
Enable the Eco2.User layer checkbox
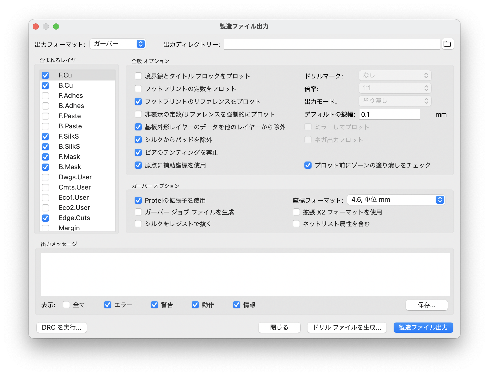coord(45,208)
